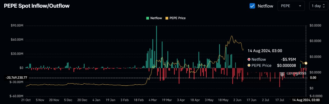Uncheck the Netflow checkbox
Screen dimensions: 329x104
click(x=252, y=6)
